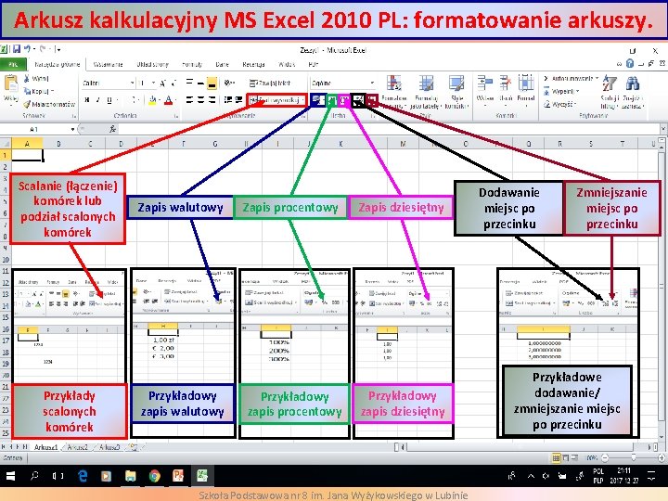Viewport: 668px width, 501px height.
Task: Toggle middle vertical alignment (highlighted)
Action: (212, 83)
